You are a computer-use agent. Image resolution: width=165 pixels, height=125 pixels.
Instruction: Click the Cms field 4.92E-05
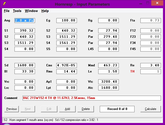(67, 65)
